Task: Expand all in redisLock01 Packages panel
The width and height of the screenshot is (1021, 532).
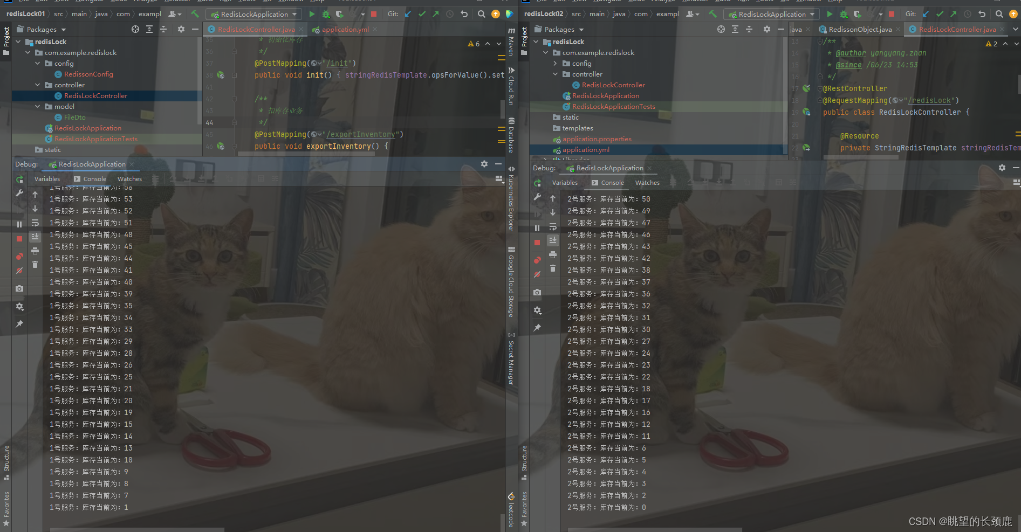Action: click(x=149, y=29)
